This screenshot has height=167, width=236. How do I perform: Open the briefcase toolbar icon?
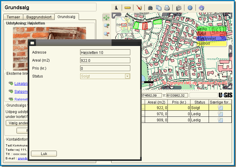pyautogui.click(x=179, y=8)
